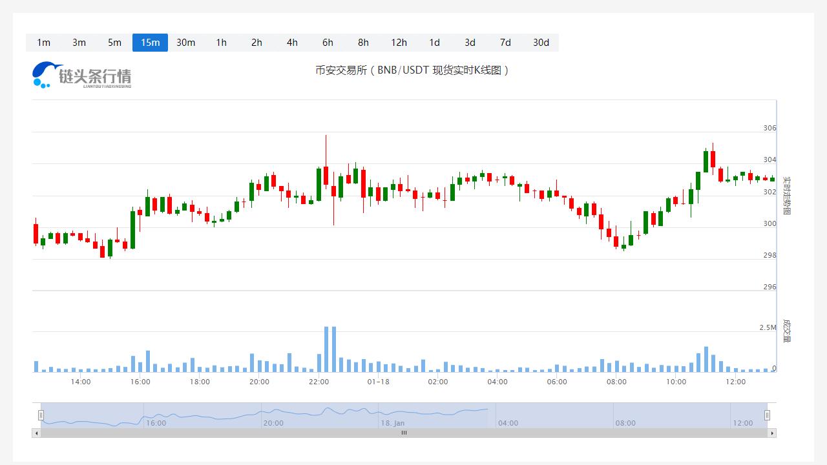Click the scrollbar right arrow

coord(772,433)
